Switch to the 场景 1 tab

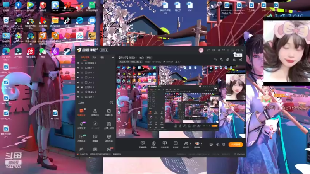click(x=103, y=58)
